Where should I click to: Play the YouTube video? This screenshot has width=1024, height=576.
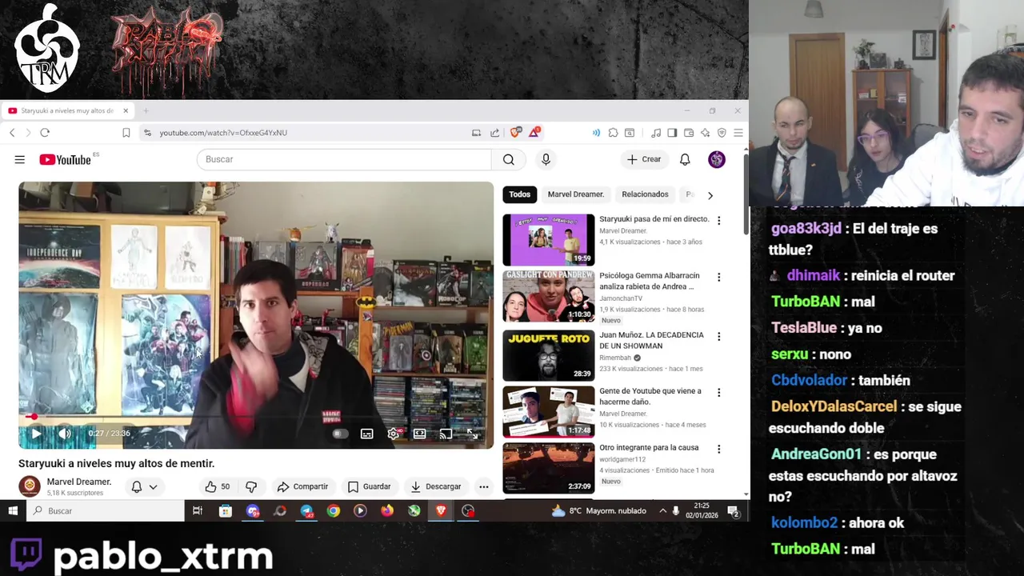36,434
